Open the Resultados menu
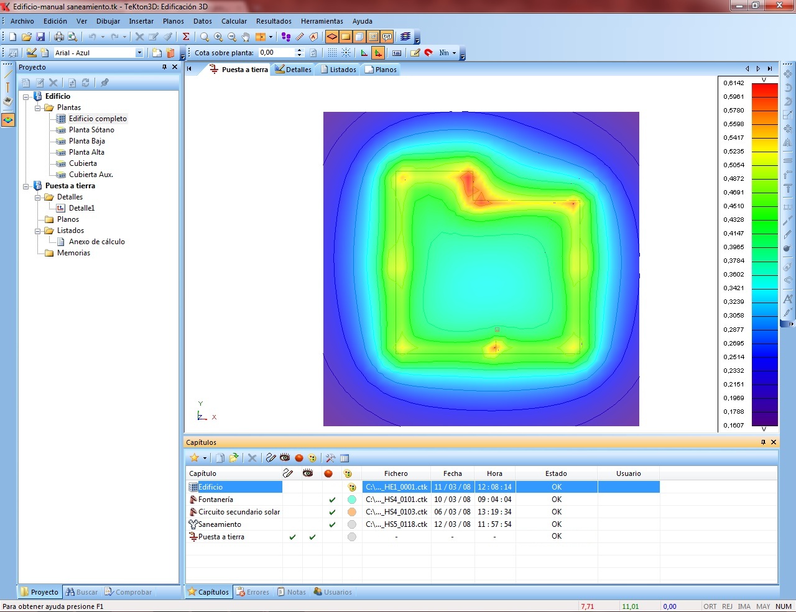 tap(274, 21)
